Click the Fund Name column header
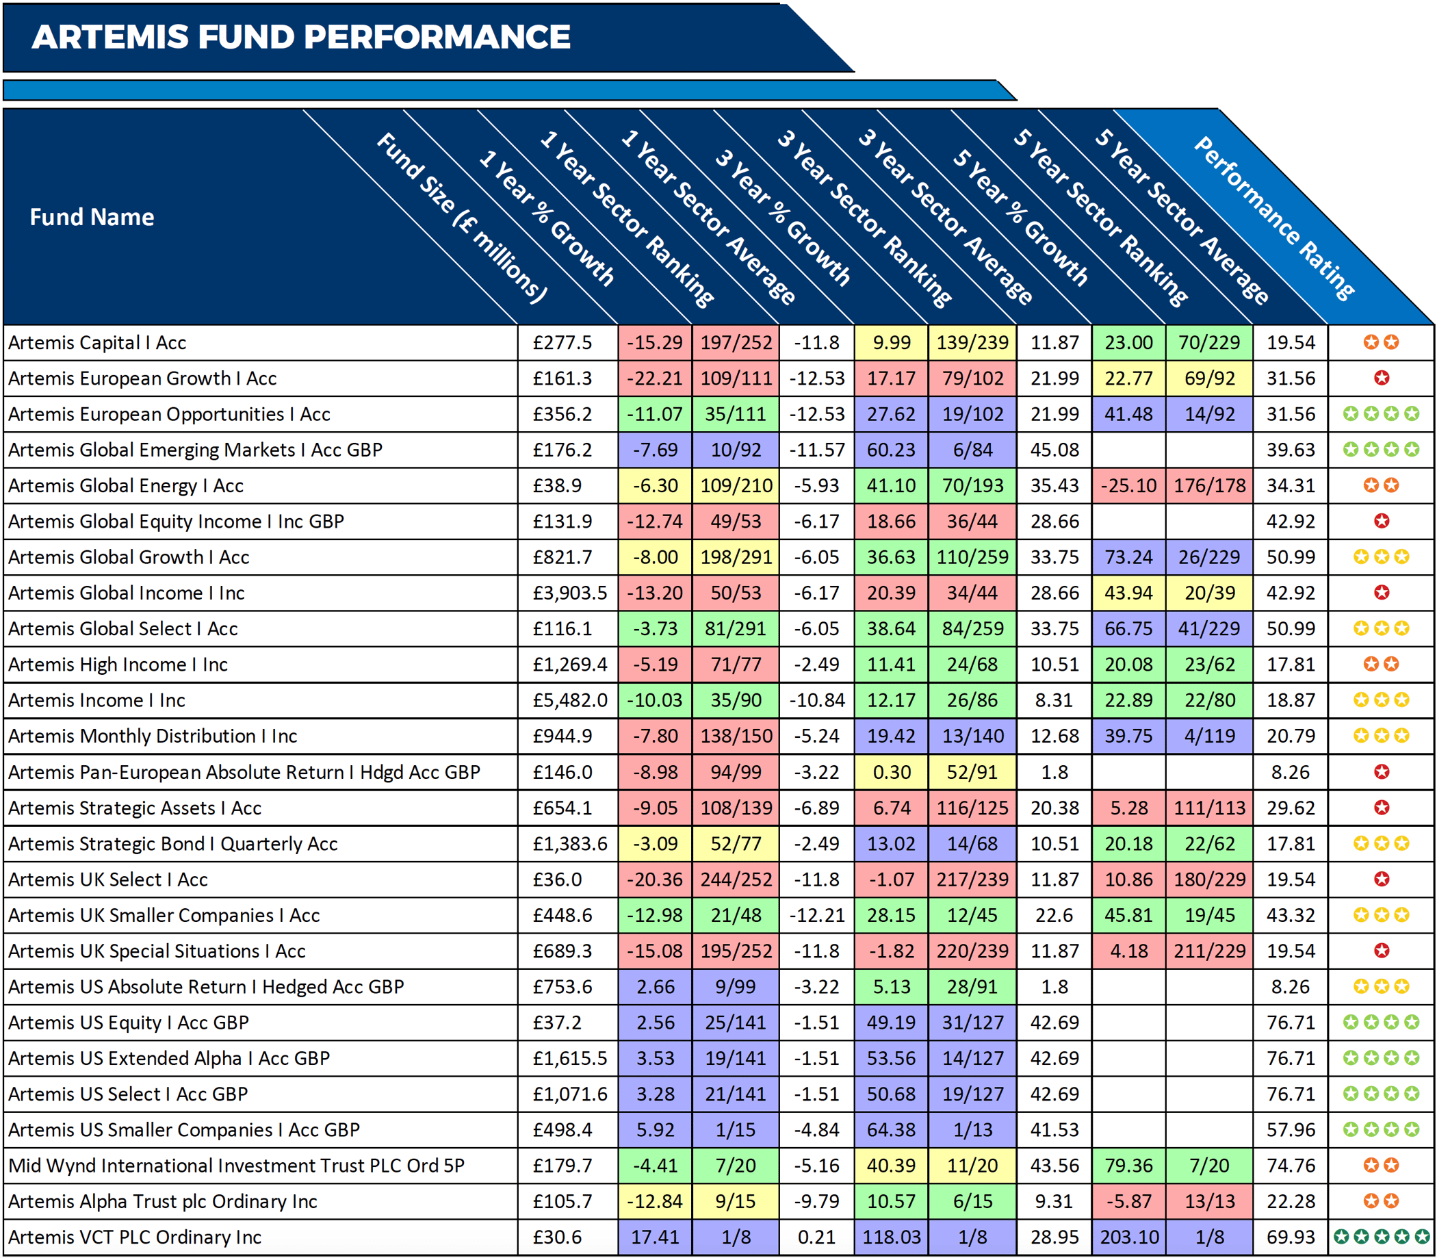This screenshot has height=1258, width=1437. click(x=92, y=217)
